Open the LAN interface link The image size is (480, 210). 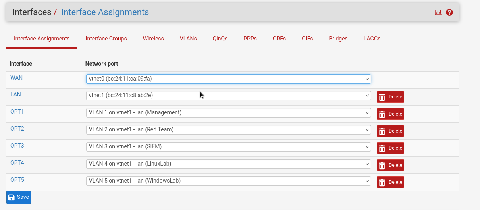coord(15,94)
